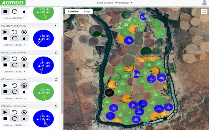
Task: Enter fullscreen map view
Action: pyautogui.click(x=203, y=11)
